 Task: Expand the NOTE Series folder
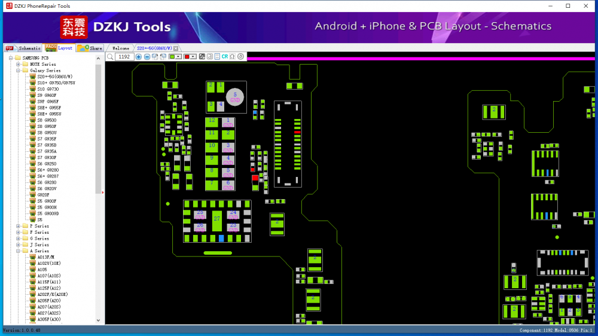18,64
